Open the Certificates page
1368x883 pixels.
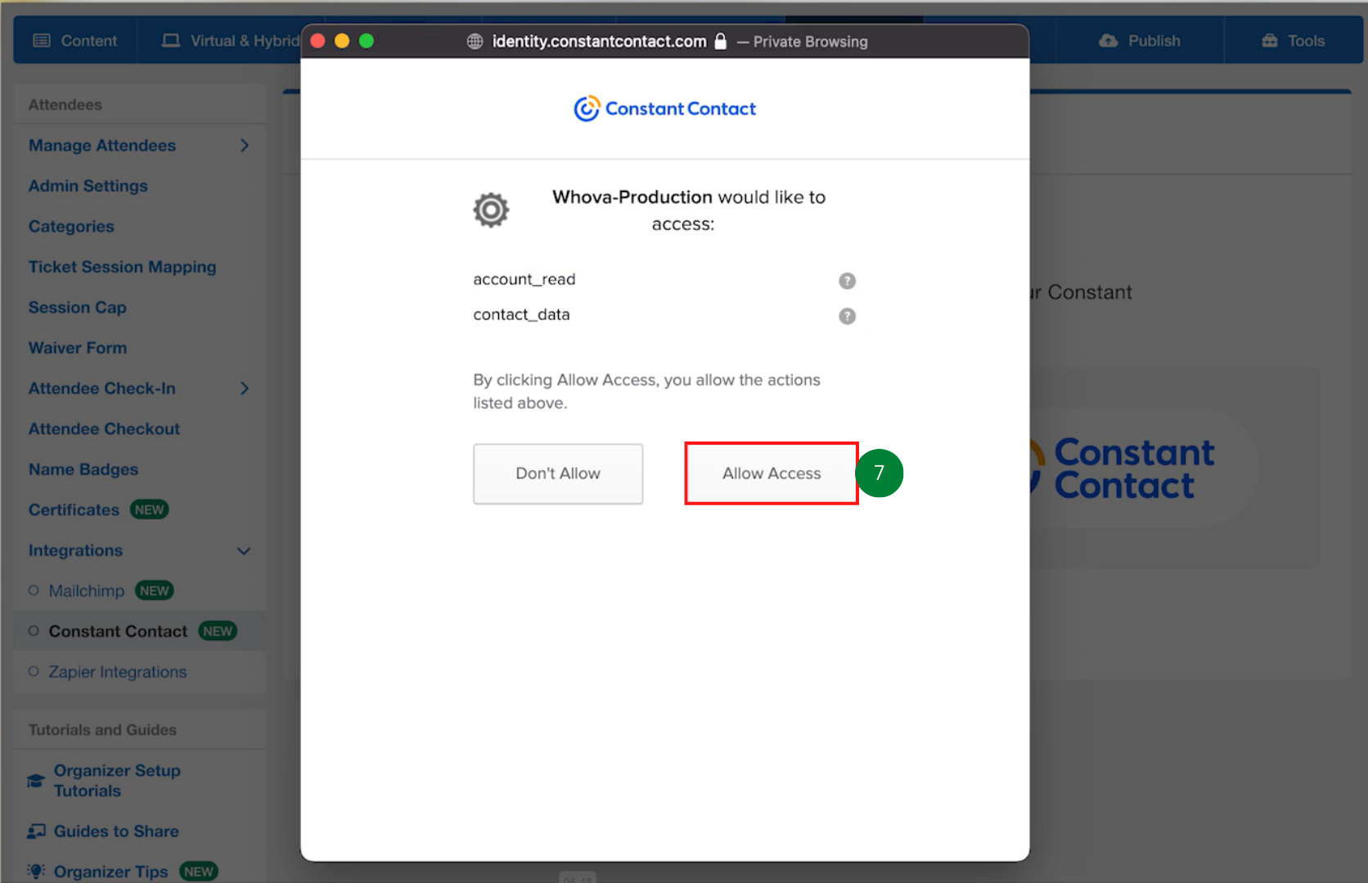click(x=74, y=509)
